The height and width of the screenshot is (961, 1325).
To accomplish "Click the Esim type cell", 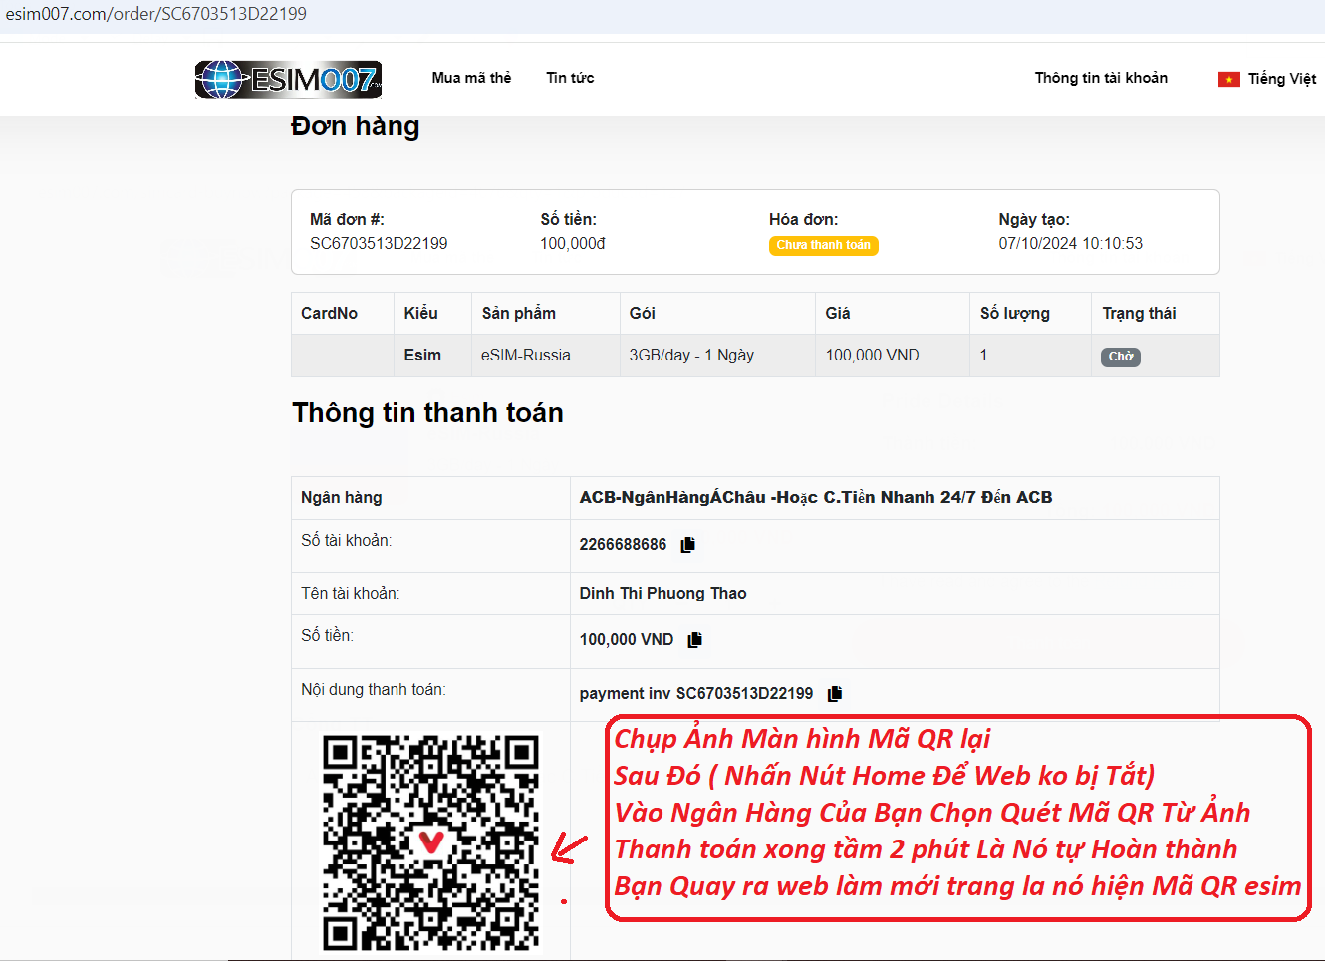I will click(432, 356).
